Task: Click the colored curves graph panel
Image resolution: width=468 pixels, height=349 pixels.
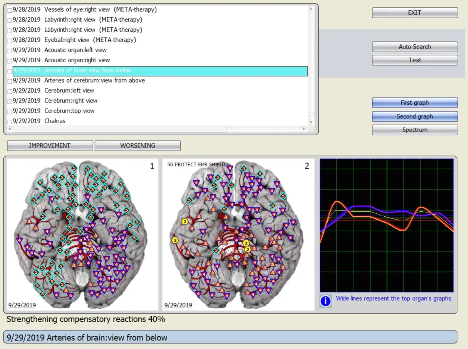Action: point(387,225)
